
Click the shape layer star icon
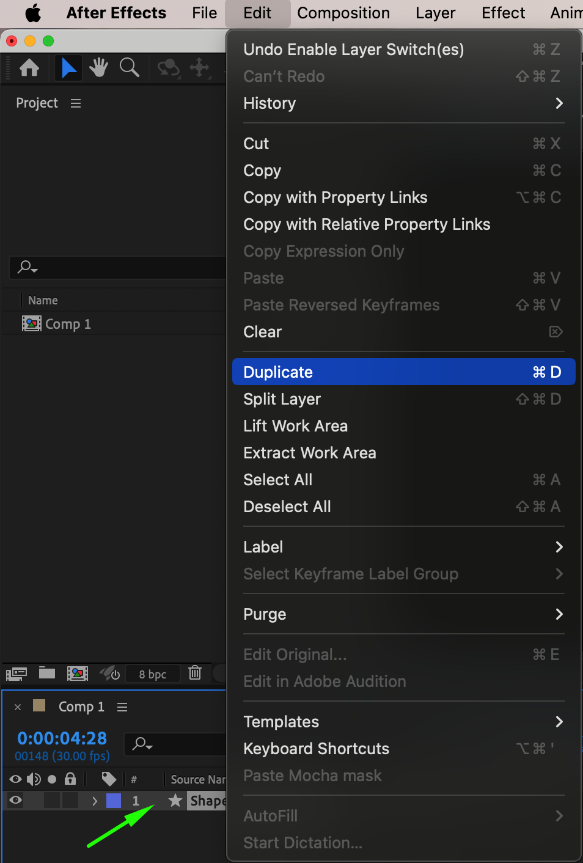point(175,800)
